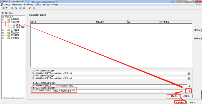Select 存货管理 tree label

point(15,35)
